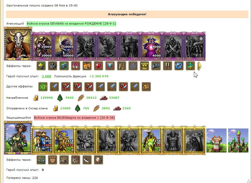Click the attacker GEV6666 army label
Screen dimensions: 251x183
click(x=71, y=24)
